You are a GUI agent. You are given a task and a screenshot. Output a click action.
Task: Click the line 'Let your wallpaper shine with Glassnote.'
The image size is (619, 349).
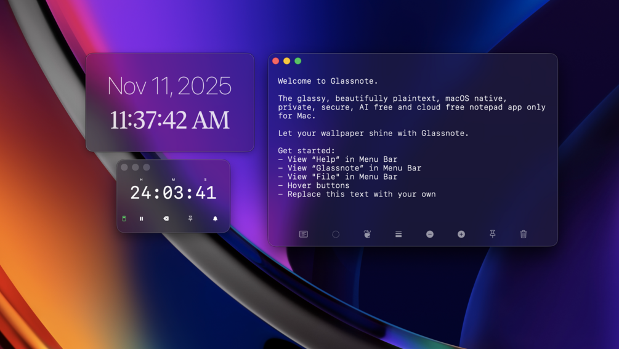click(373, 134)
